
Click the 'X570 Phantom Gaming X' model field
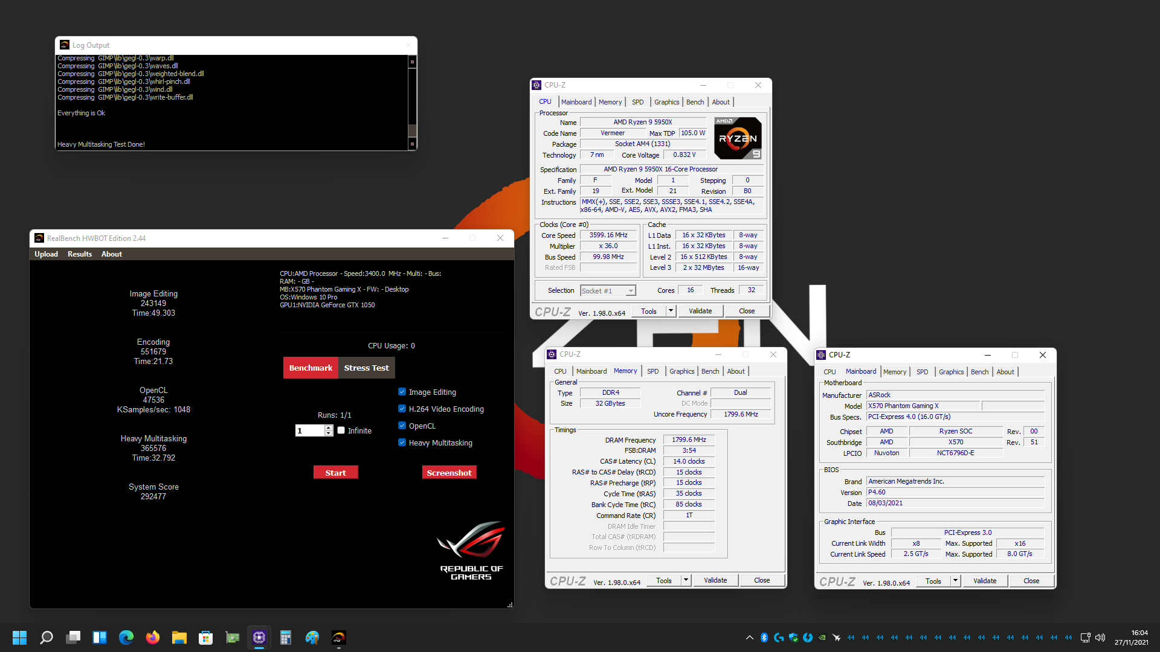923,406
